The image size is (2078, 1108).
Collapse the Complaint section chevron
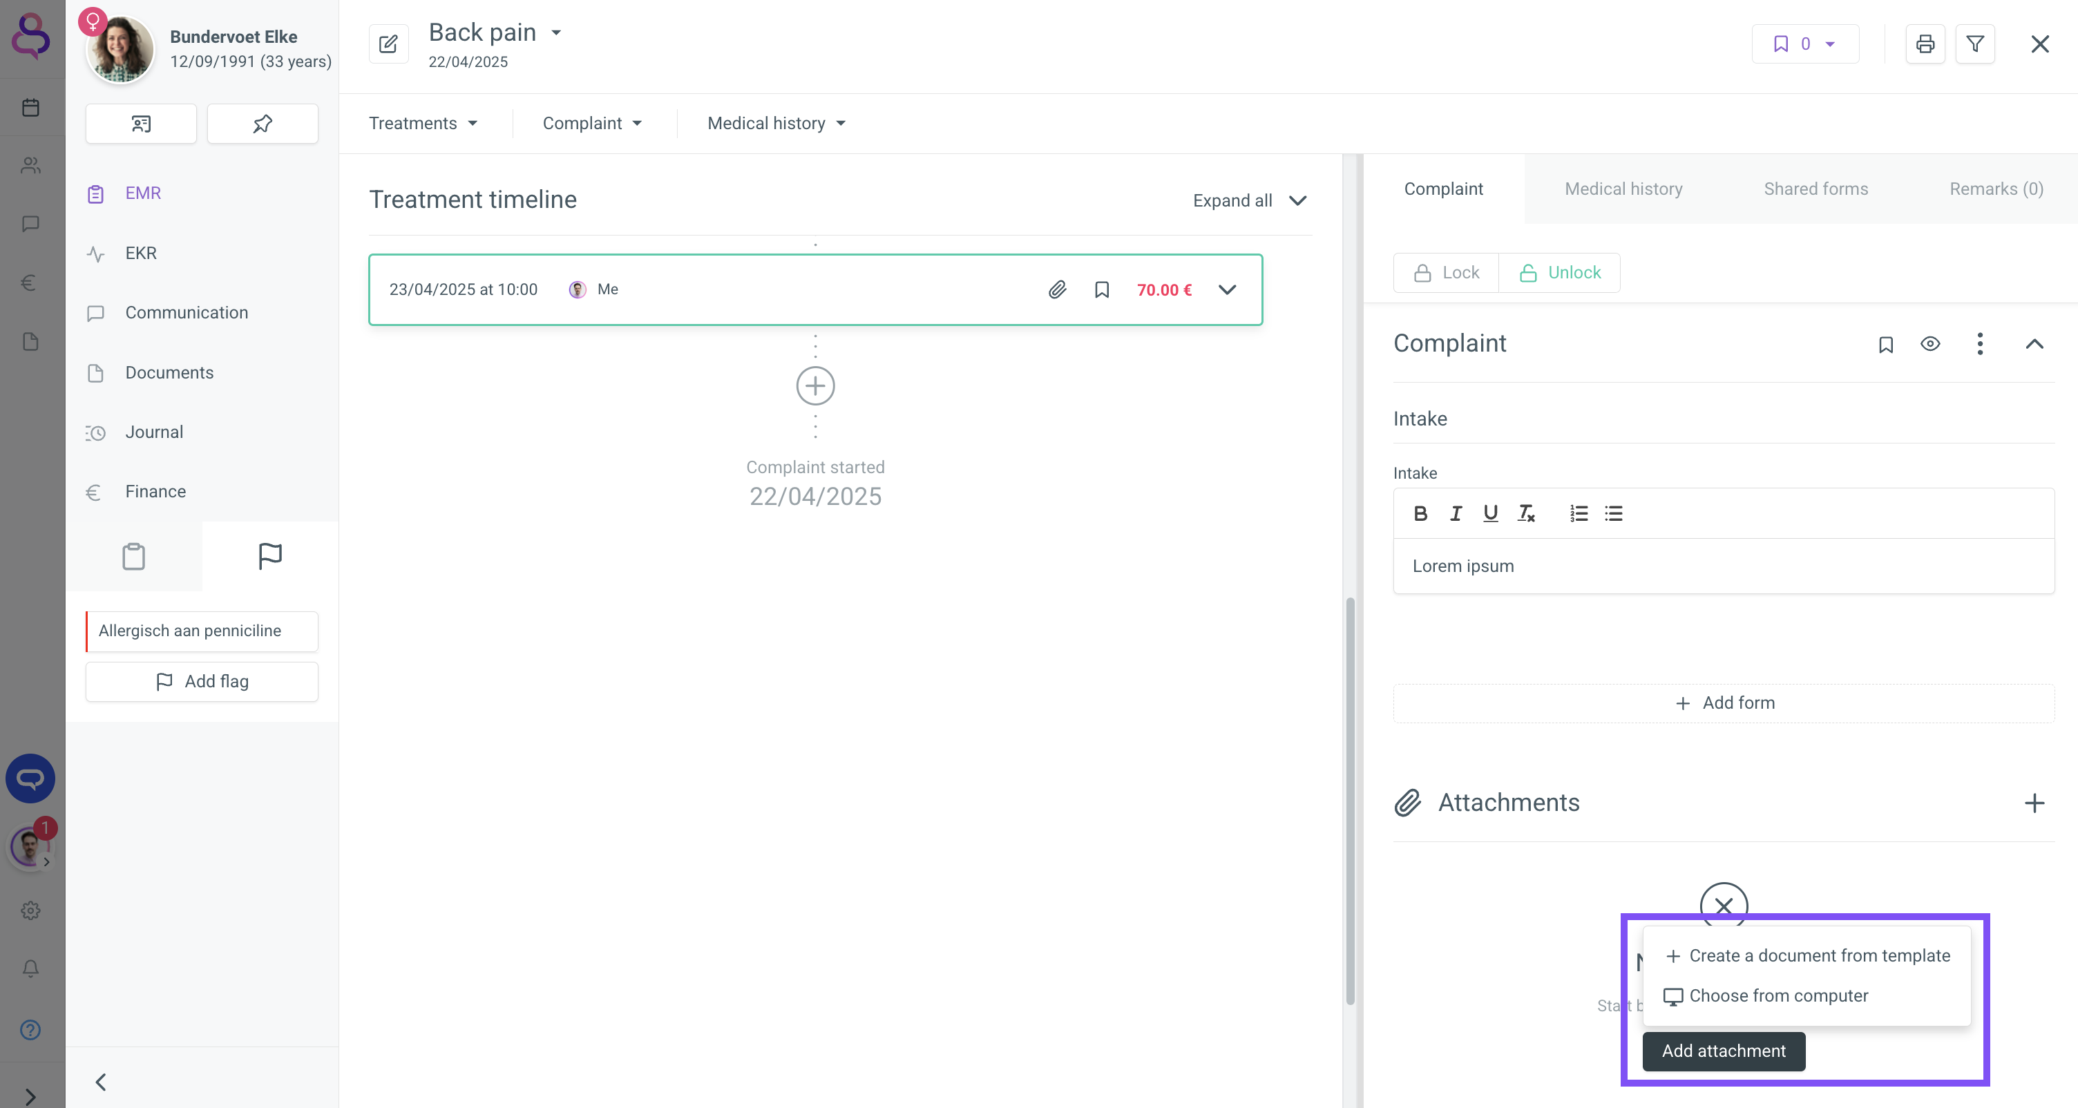pos(2034,344)
